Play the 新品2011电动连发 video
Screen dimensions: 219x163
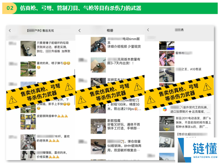[x=167, y=124]
